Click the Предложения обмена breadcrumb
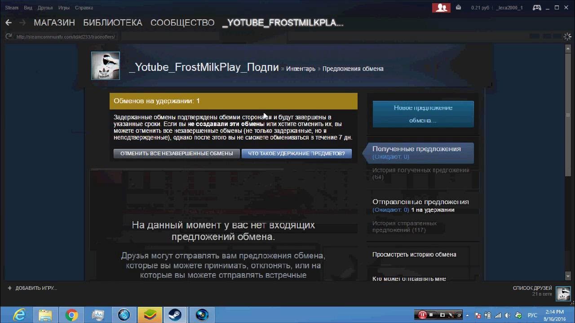The width and height of the screenshot is (575, 323). (353, 69)
